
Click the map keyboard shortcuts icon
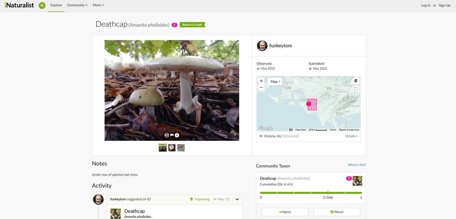291,130
